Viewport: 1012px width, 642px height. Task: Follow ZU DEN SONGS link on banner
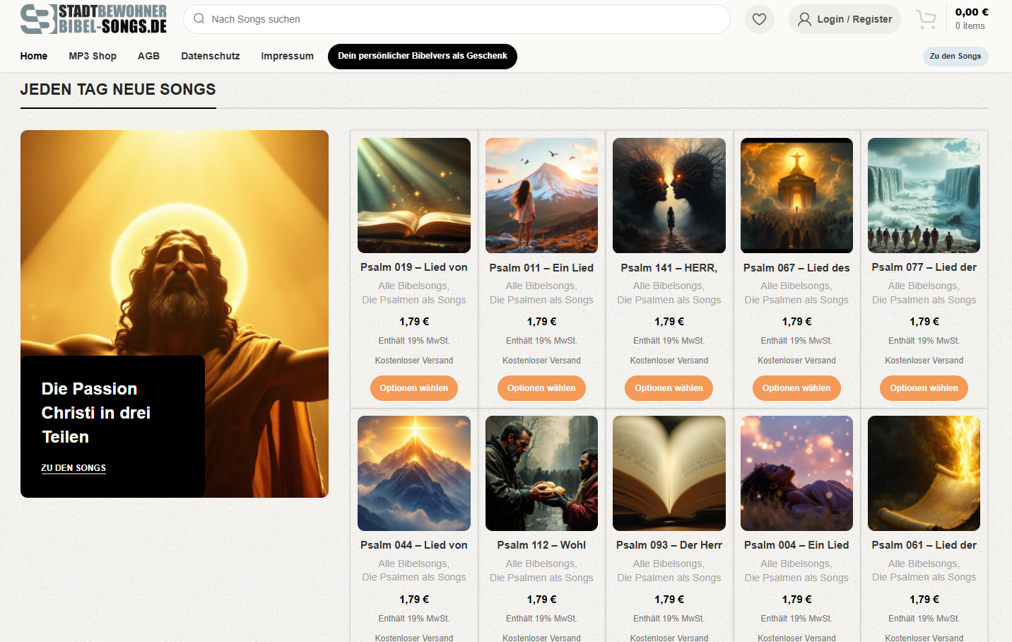coord(73,467)
